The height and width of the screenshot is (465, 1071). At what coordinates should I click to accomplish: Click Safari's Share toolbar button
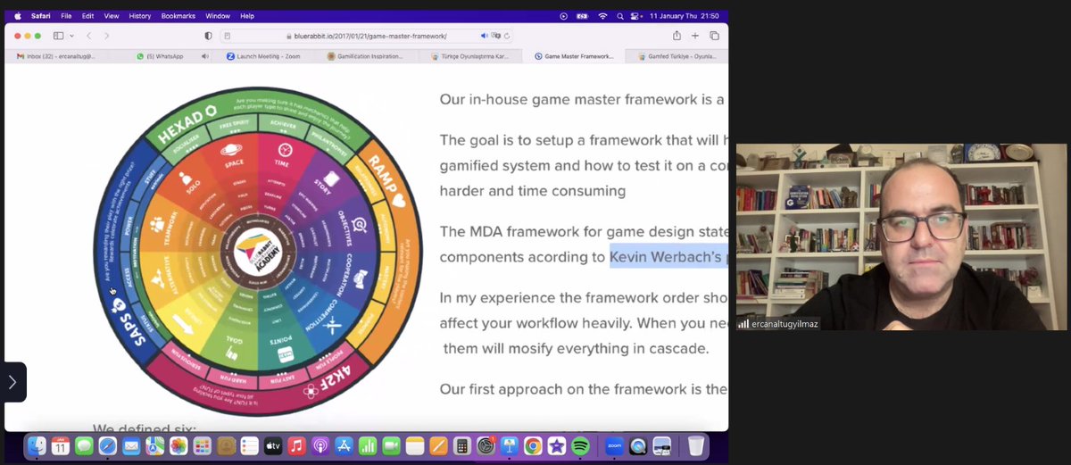coord(677,36)
